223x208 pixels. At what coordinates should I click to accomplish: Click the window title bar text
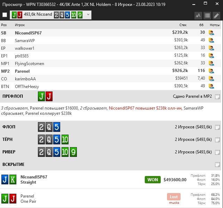point(84,5)
